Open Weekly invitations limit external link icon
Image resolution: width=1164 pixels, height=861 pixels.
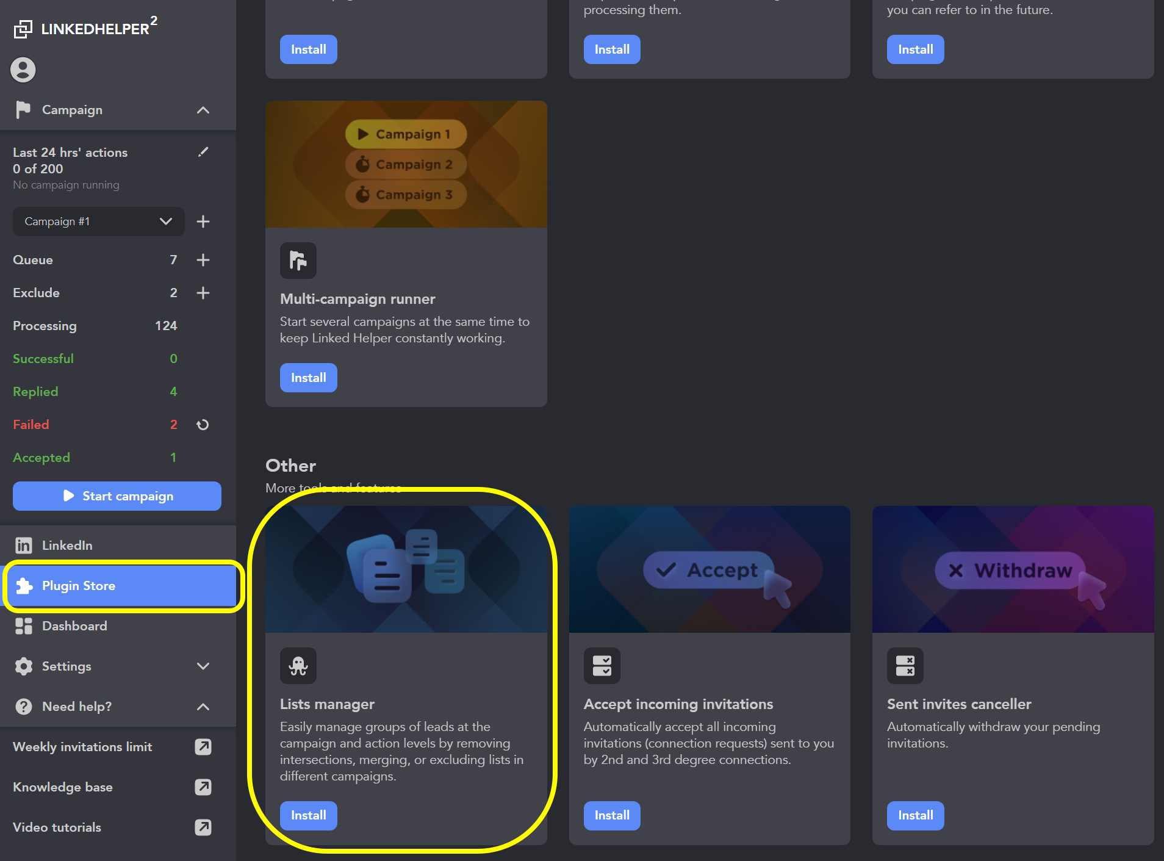(203, 747)
